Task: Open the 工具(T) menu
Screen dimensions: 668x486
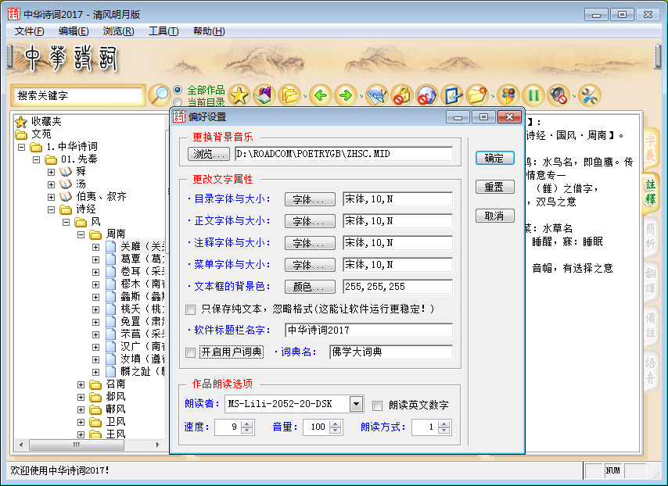Action: click(163, 31)
